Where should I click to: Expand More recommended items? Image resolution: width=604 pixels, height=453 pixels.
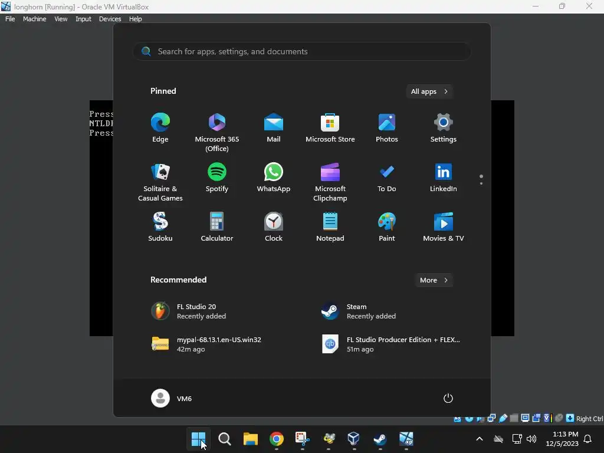coord(434,280)
